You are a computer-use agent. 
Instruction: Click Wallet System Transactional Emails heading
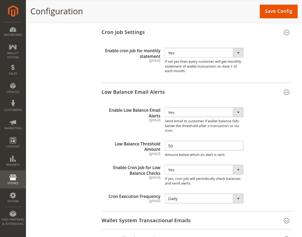pos(146,221)
